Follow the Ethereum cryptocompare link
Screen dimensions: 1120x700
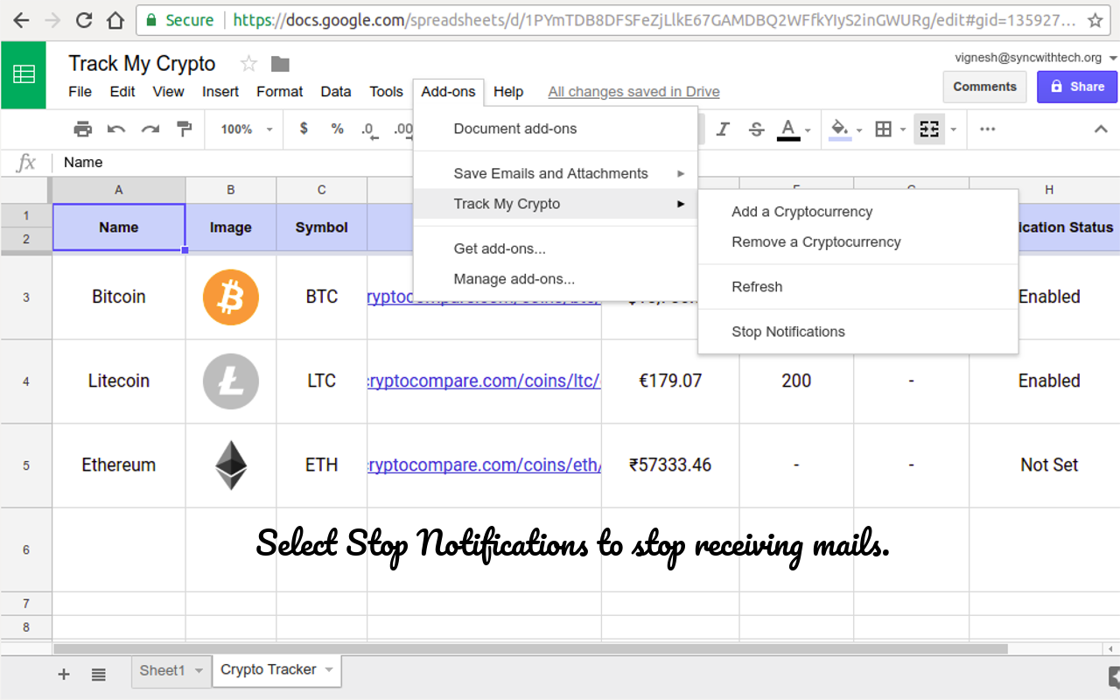pos(484,465)
